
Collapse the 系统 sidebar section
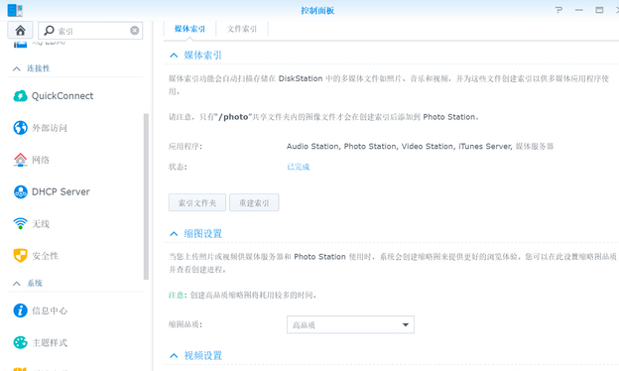pyautogui.click(x=16, y=284)
